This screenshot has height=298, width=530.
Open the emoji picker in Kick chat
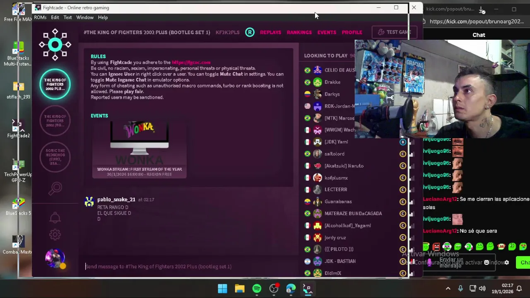(x=487, y=262)
